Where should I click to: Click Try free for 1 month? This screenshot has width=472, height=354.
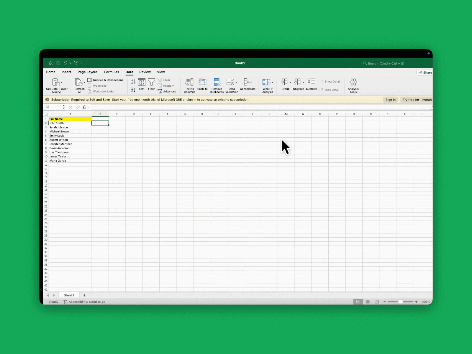coord(416,100)
